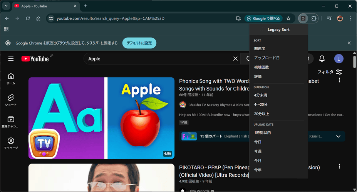Open ホーム in the sidebar
This screenshot has height=192, width=357.
11,79
